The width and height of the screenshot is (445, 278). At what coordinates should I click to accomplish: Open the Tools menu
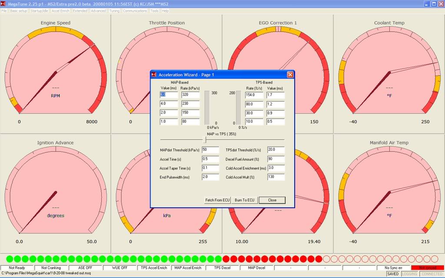tap(154, 11)
